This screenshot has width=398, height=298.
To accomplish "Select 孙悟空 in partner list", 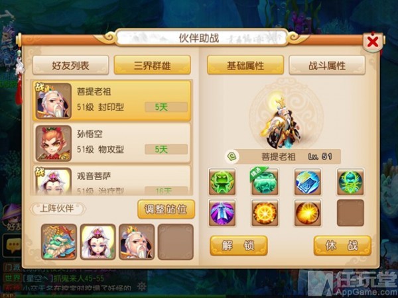I will (112, 143).
